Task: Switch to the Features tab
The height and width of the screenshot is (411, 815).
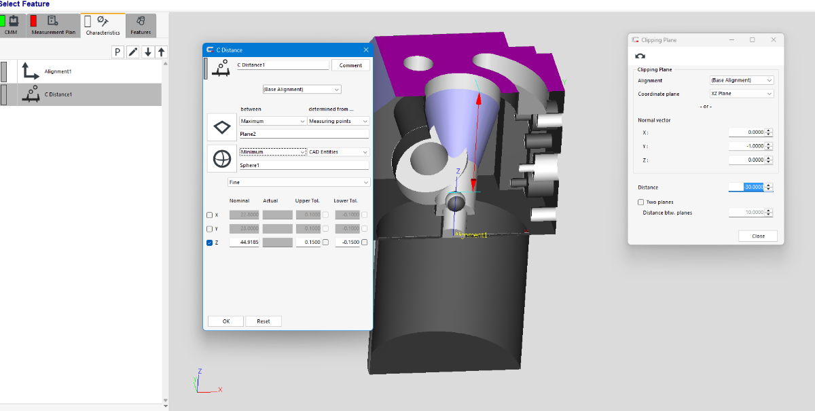Action: 141,26
